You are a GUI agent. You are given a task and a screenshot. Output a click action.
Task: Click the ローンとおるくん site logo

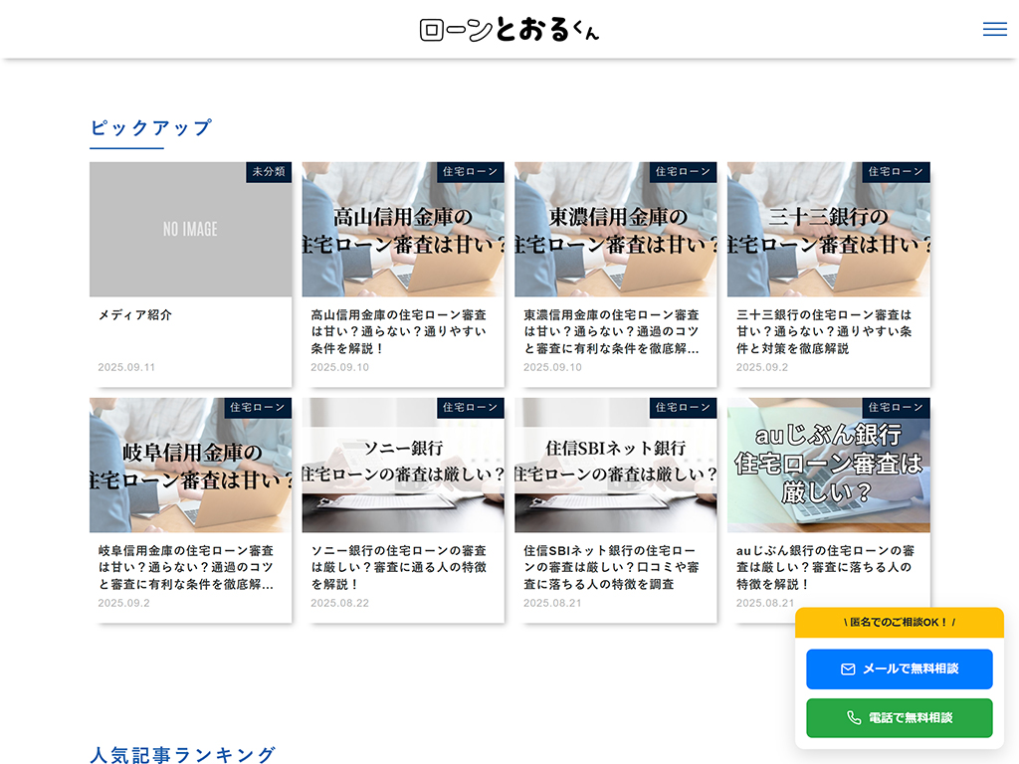509,30
